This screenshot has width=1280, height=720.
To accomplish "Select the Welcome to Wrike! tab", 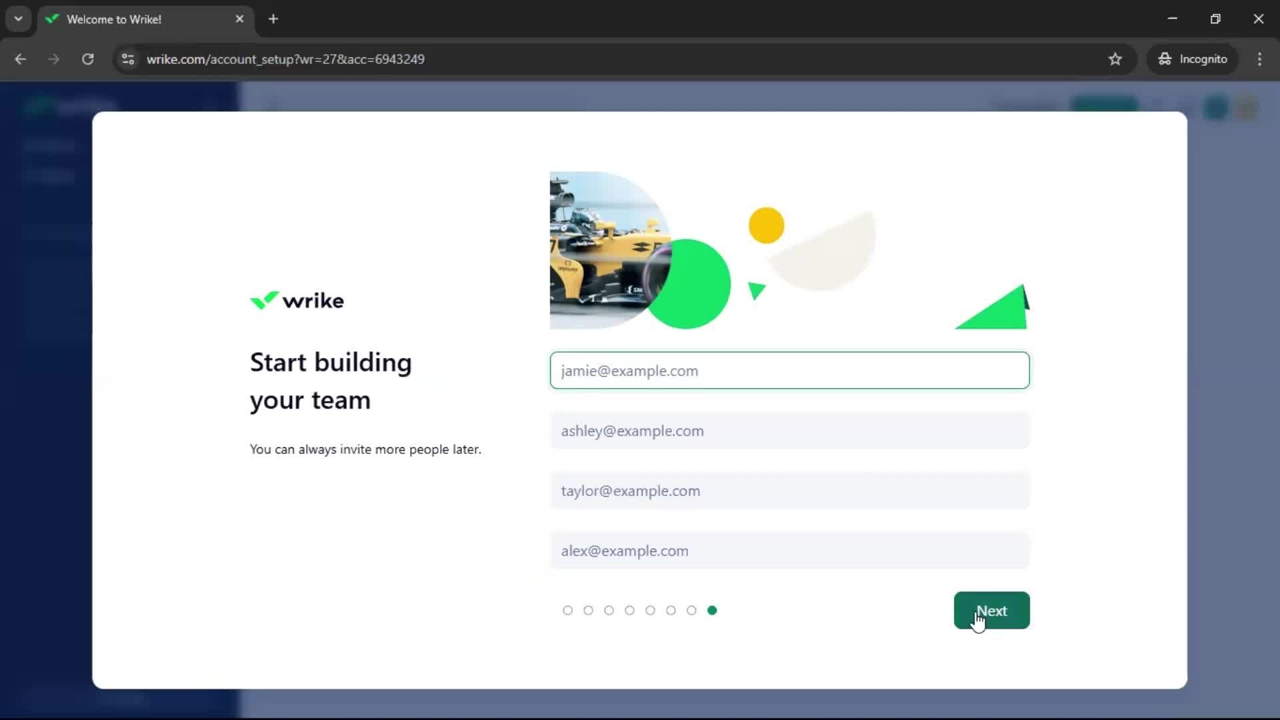I will 145,19.
